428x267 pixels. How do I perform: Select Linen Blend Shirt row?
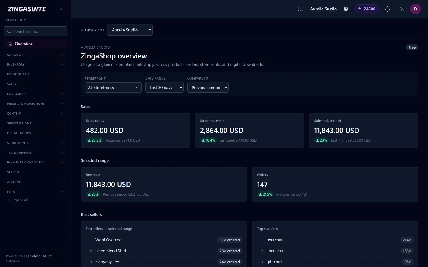[164, 251]
